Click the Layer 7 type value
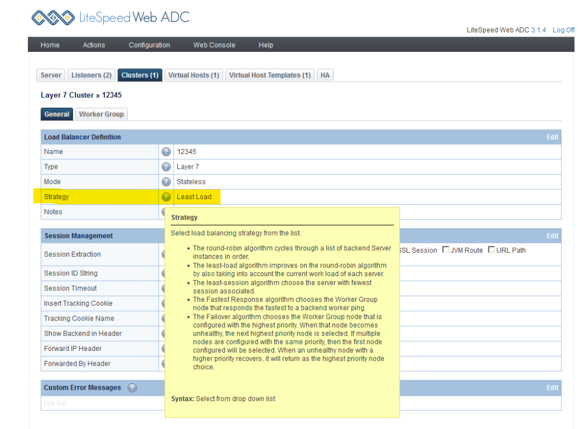 [188, 167]
